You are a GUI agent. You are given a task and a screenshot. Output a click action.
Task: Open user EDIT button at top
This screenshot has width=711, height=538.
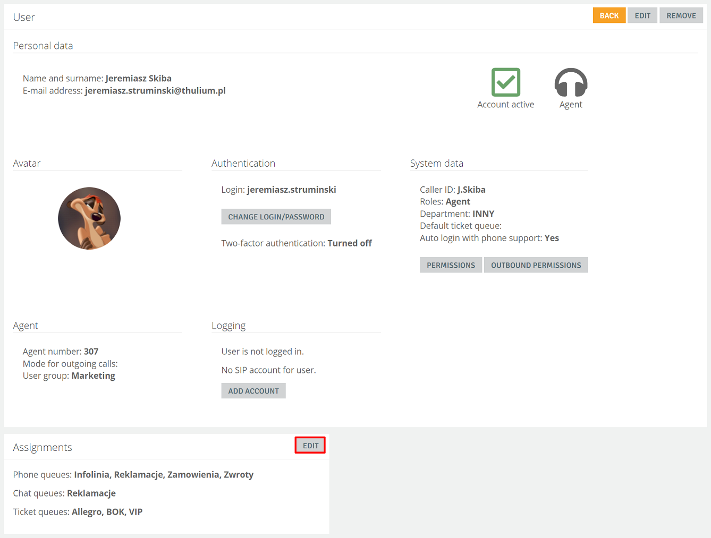coord(642,15)
